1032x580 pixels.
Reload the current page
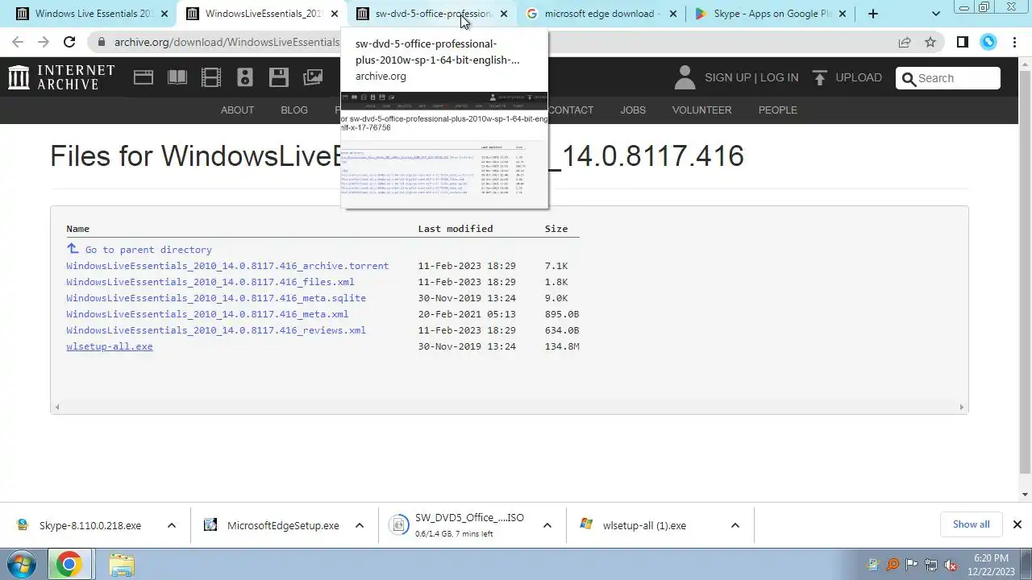tap(69, 42)
